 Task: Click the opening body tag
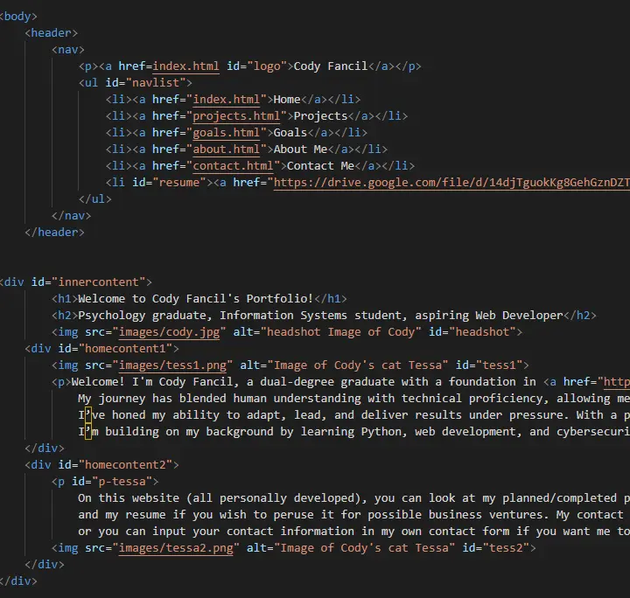(18, 17)
